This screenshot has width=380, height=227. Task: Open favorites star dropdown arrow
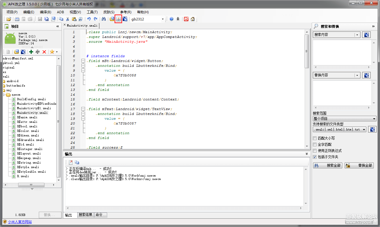(57, 52)
